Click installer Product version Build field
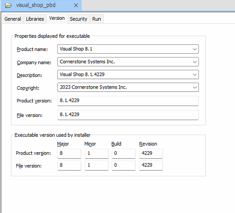 point(123,153)
